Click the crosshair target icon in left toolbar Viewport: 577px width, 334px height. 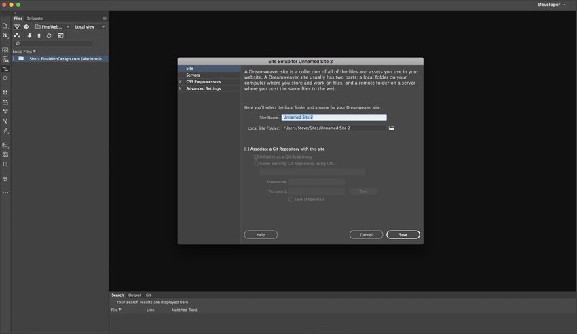[x=5, y=78]
